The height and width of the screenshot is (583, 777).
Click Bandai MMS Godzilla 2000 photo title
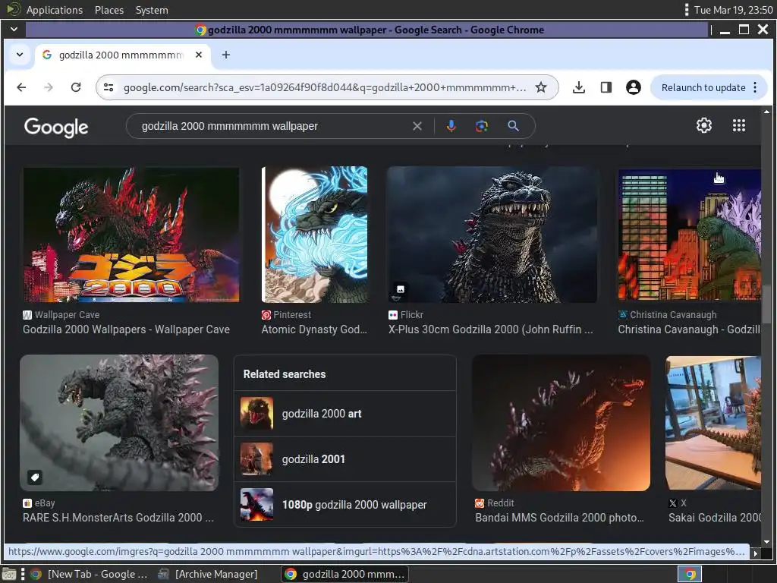(559, 518)
